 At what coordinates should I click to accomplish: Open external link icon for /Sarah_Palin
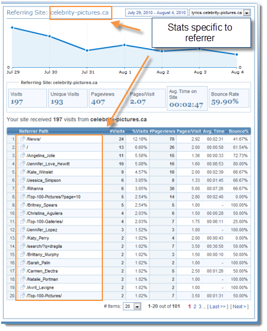pyautogui.click(x=22, y=263)
